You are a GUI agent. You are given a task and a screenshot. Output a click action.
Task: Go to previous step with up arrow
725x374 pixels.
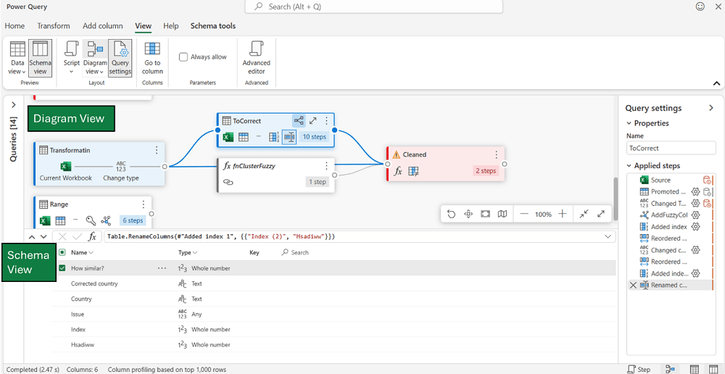coord(32,236)
